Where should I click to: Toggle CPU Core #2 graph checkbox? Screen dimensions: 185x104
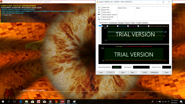pyautogui.click(x=117, y=26)
